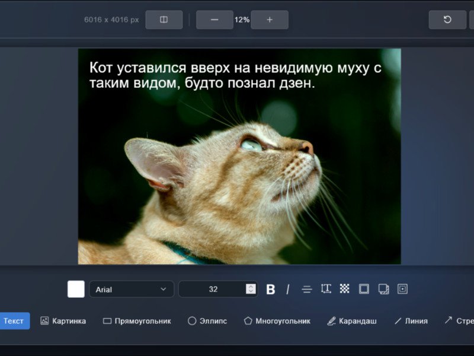
Task: Choose the Карандаш drawing tool
Action: click(352, 321)
